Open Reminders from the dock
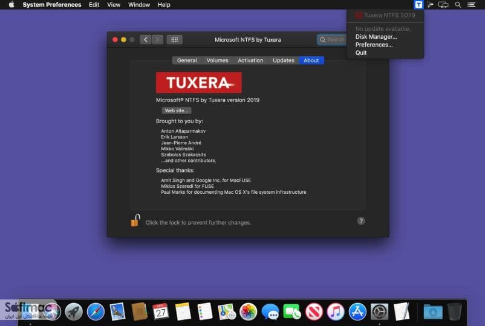 tap(204, 312)
